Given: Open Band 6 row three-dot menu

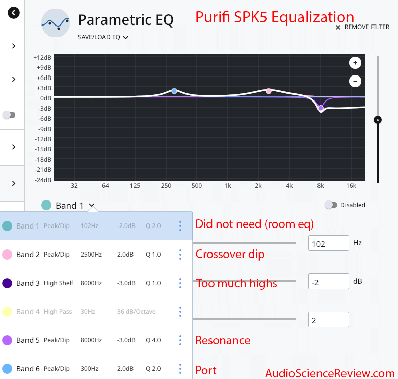Looking at the screenshot, I should pos(180,369).
